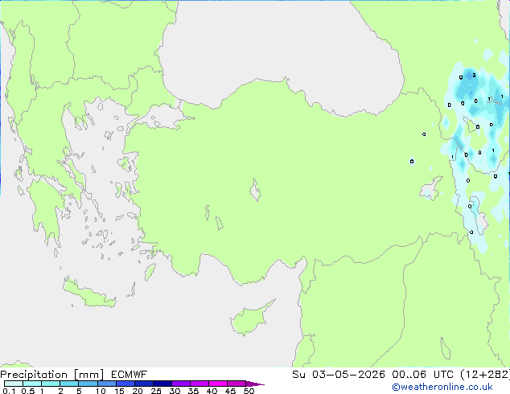Click the "0.1" legend scale label
510x394 pixels.
point(9,391)
